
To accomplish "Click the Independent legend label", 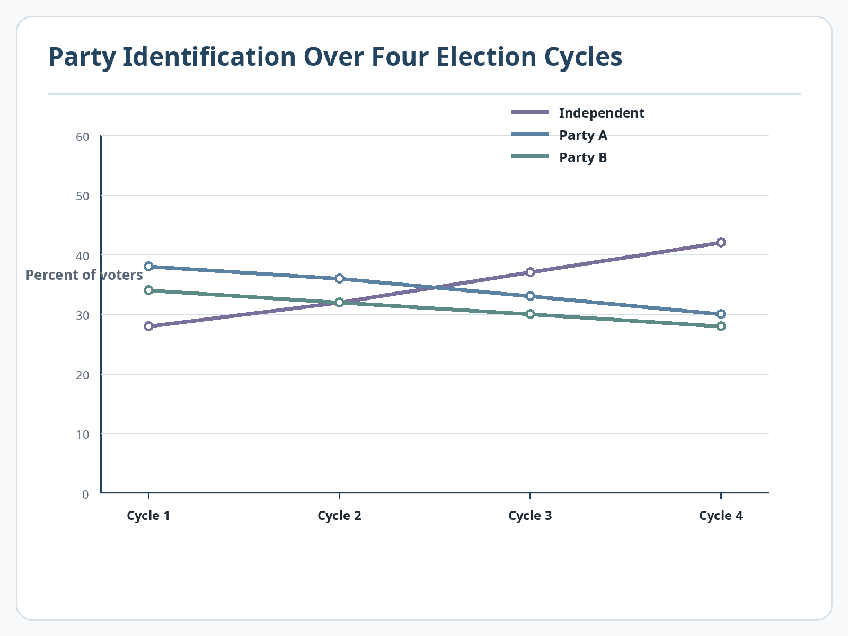I will pyautogui.click(x=602, y=113).
